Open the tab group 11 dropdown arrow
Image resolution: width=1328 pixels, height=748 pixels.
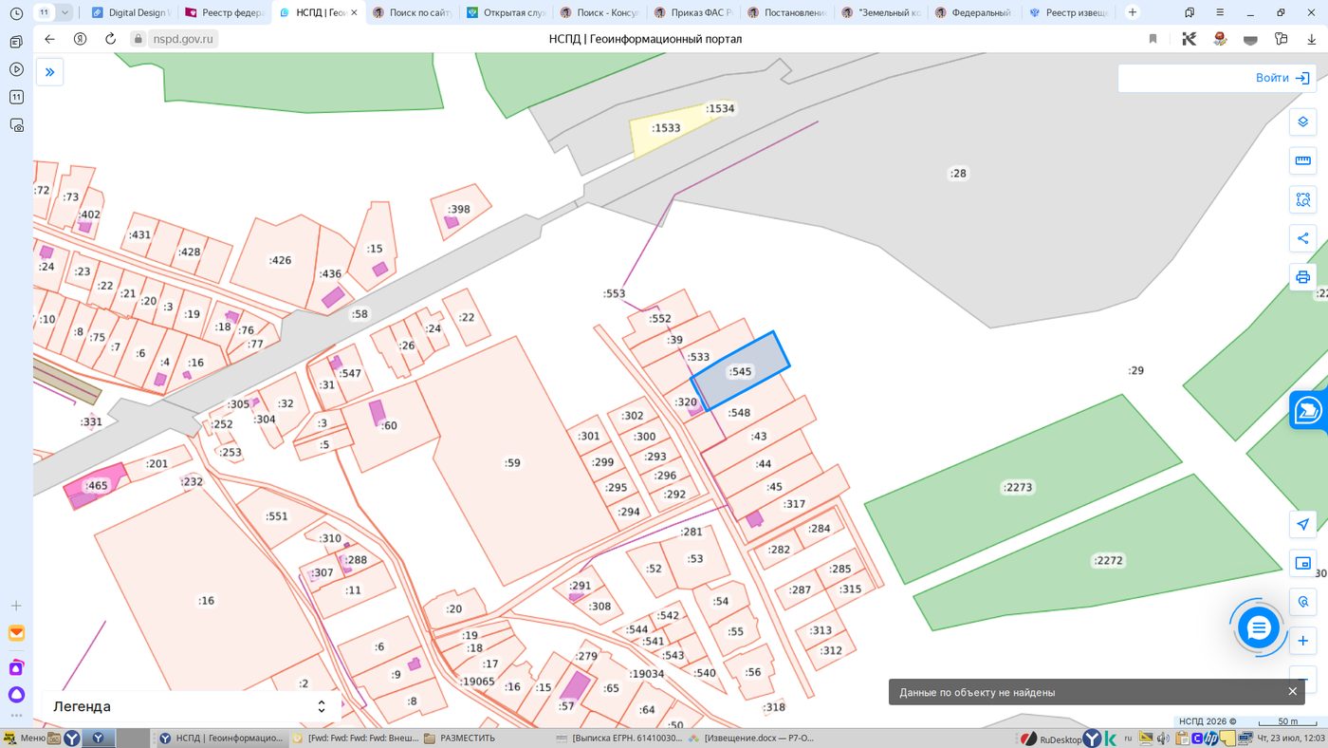(x=65, y=12)
